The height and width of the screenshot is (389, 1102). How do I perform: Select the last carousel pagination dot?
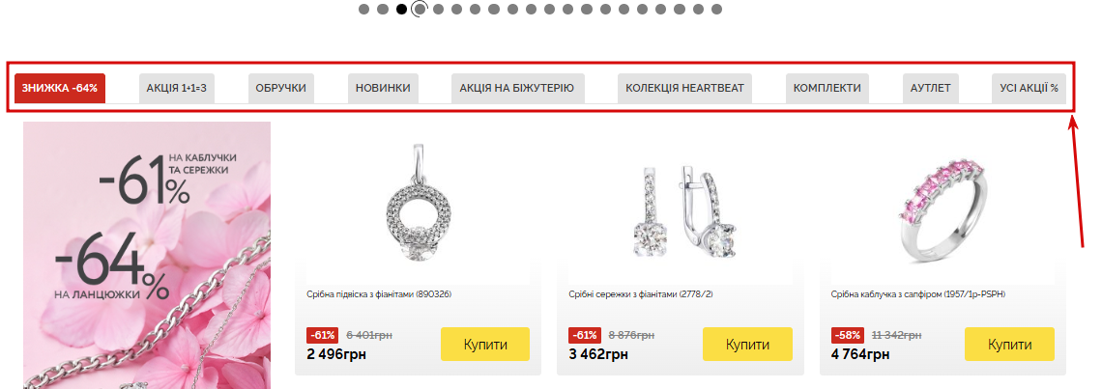pos(716,9)
